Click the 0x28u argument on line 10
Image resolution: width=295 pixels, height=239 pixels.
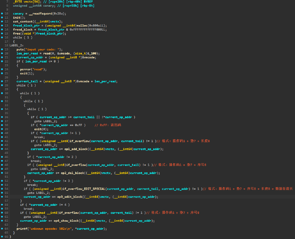(58, 14)
